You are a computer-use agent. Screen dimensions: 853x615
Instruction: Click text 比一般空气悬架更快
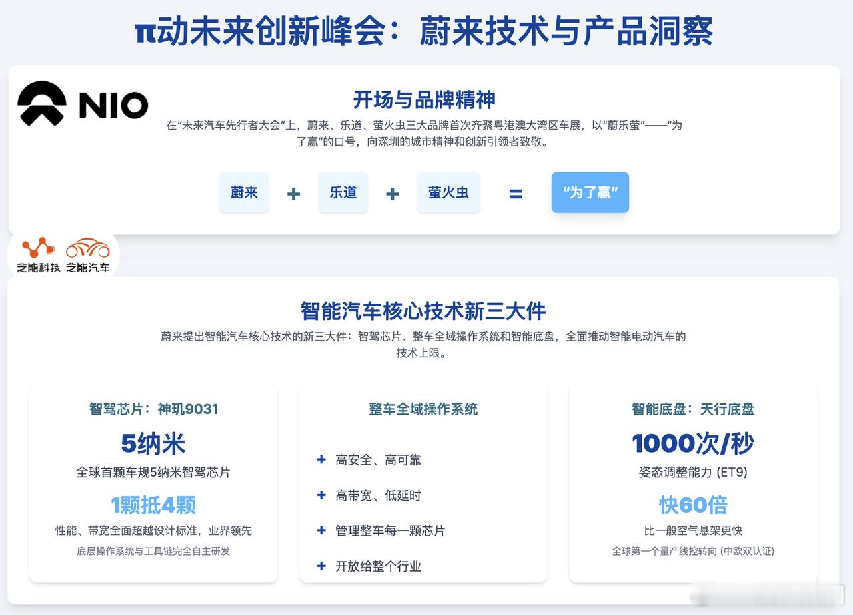coord(693,530)
